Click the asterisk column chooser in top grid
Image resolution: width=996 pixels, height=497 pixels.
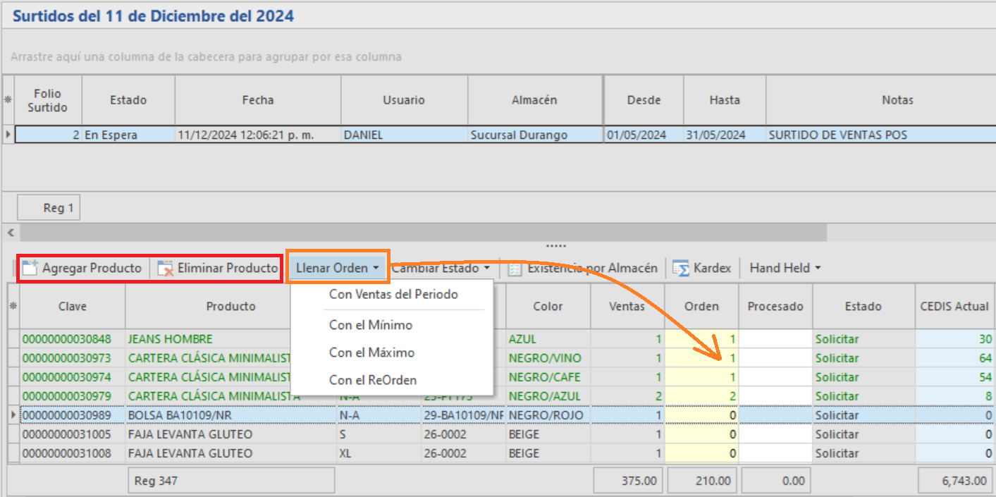coord(8,100)
